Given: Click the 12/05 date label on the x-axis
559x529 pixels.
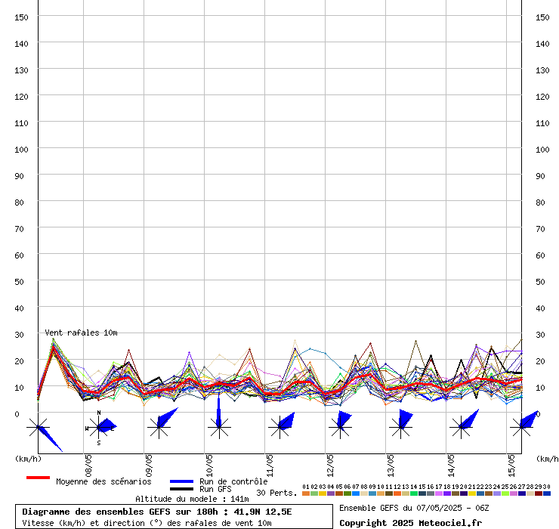Looking at the screenshot, I should pos(330,466).
